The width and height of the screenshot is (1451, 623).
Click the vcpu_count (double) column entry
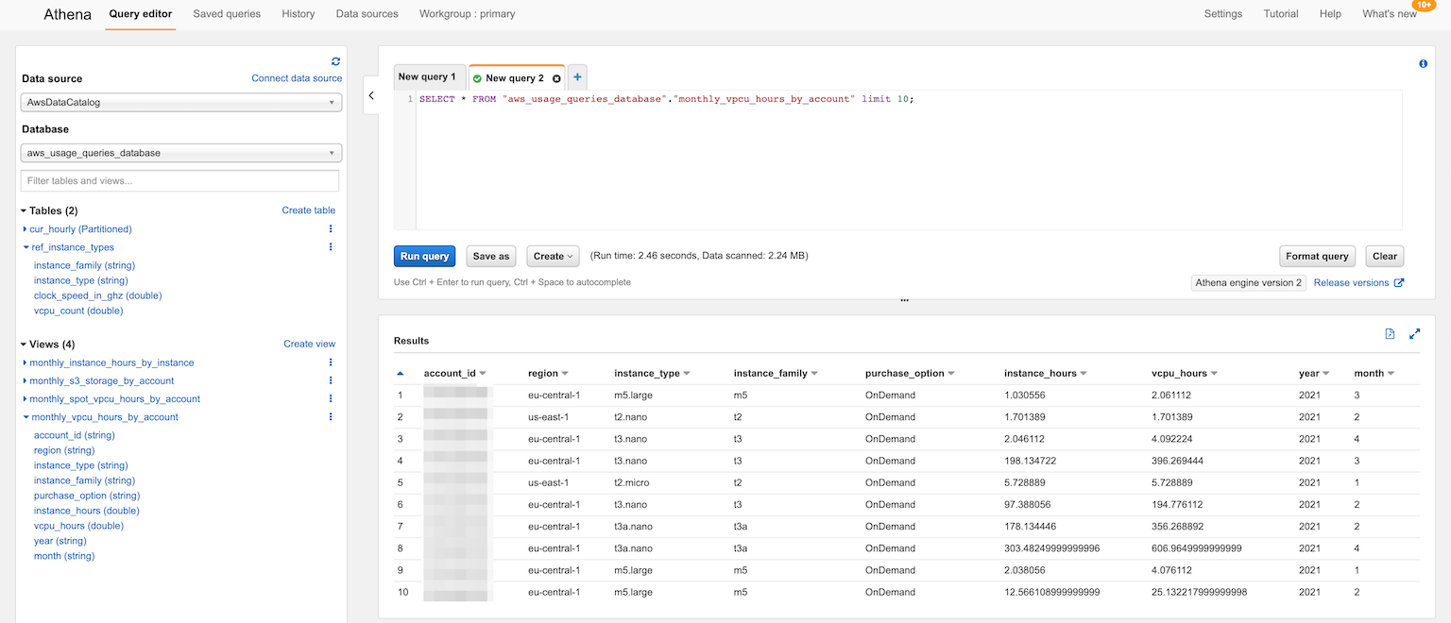point(78,311)
